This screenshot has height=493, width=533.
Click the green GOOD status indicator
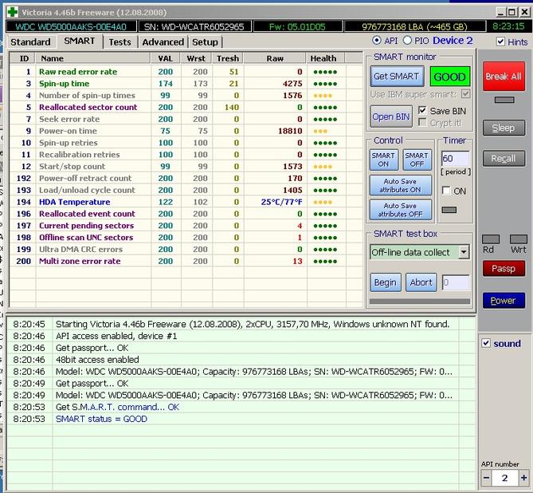pos(449,77)
